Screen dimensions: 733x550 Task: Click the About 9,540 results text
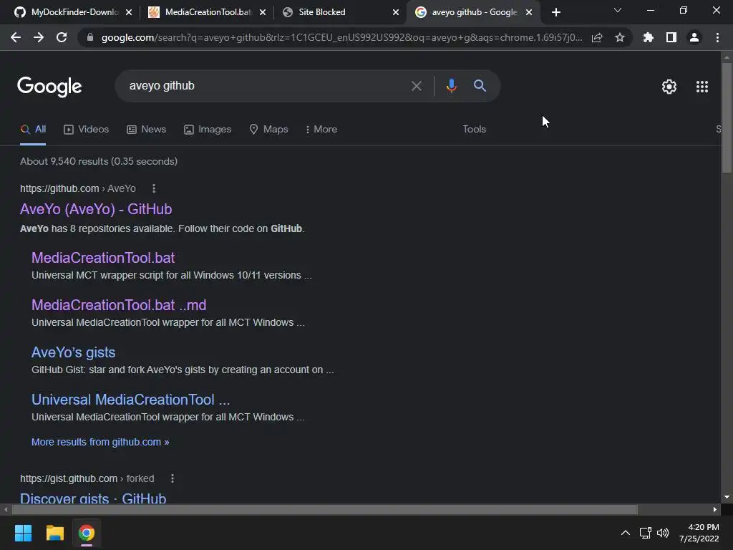point(99,161)
